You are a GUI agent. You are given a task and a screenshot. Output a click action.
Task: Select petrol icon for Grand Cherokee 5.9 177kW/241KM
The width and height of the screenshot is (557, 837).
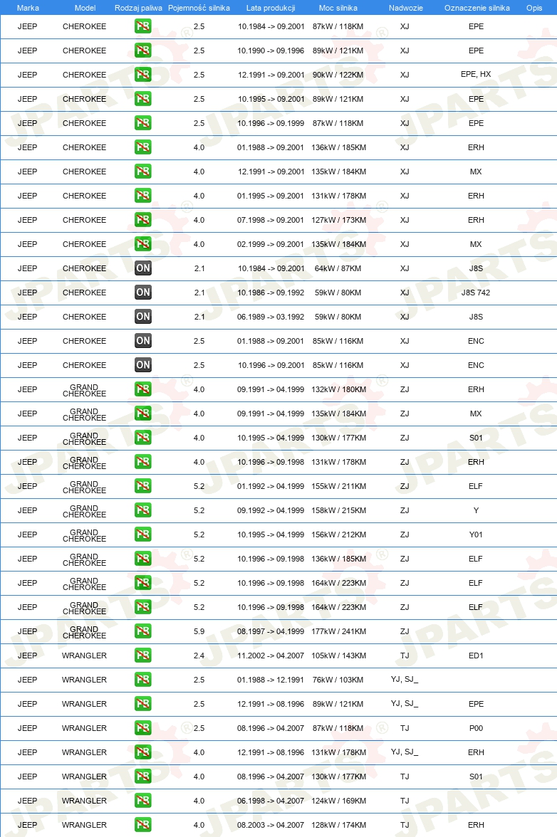click(142, 631)
